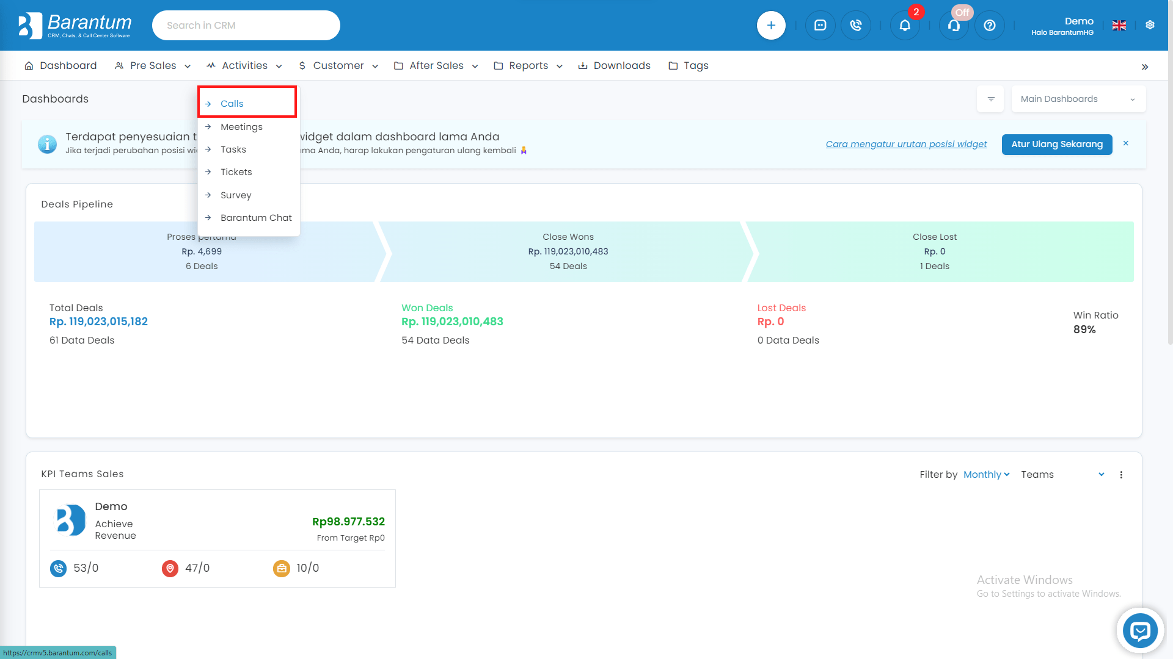The width and height of the screenshot is (1173, 659).
Task: Click the Customer dollar sign icon
Action: pos(302,65)
